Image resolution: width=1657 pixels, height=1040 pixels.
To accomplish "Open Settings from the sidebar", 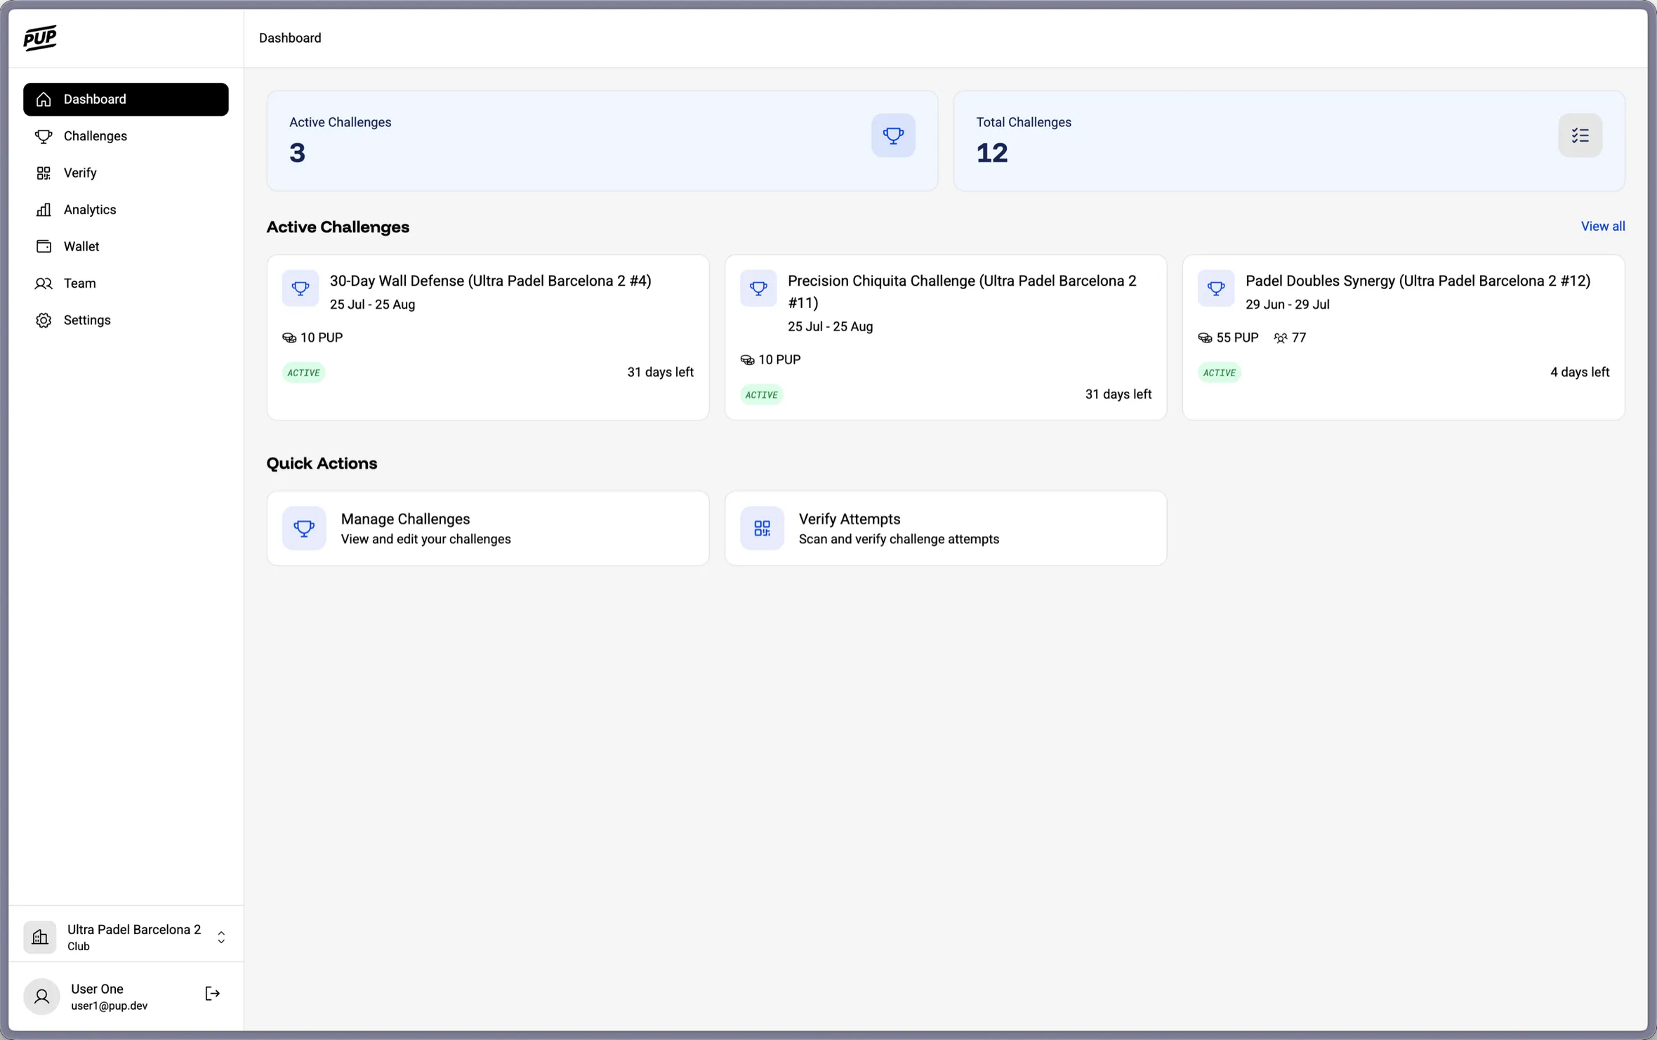I will pos(126,320).
